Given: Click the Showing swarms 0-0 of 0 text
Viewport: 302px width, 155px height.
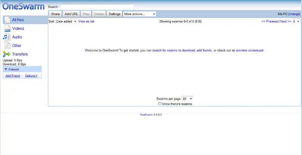Looking at the screenshot, I should (x=181, y=21).
